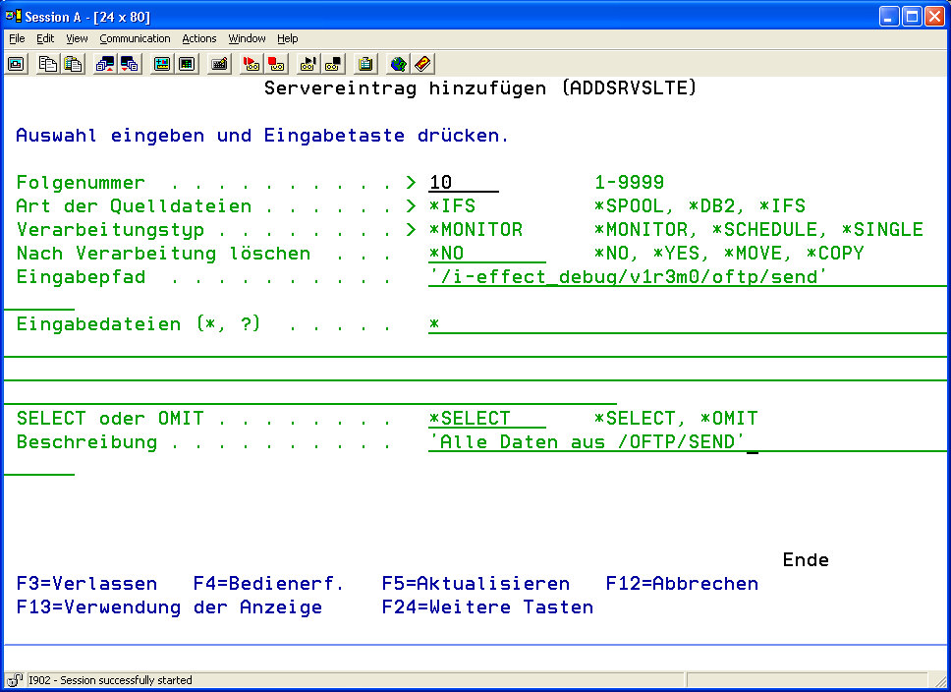Image resolution: width=951 pixels, height=692 pixels.
Task: Click the Print Screen toolbar icon
Action: tap(16, 64)
